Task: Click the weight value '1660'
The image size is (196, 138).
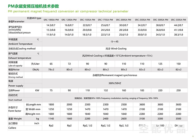Action: pyautogui.click(x=69, y=119)
